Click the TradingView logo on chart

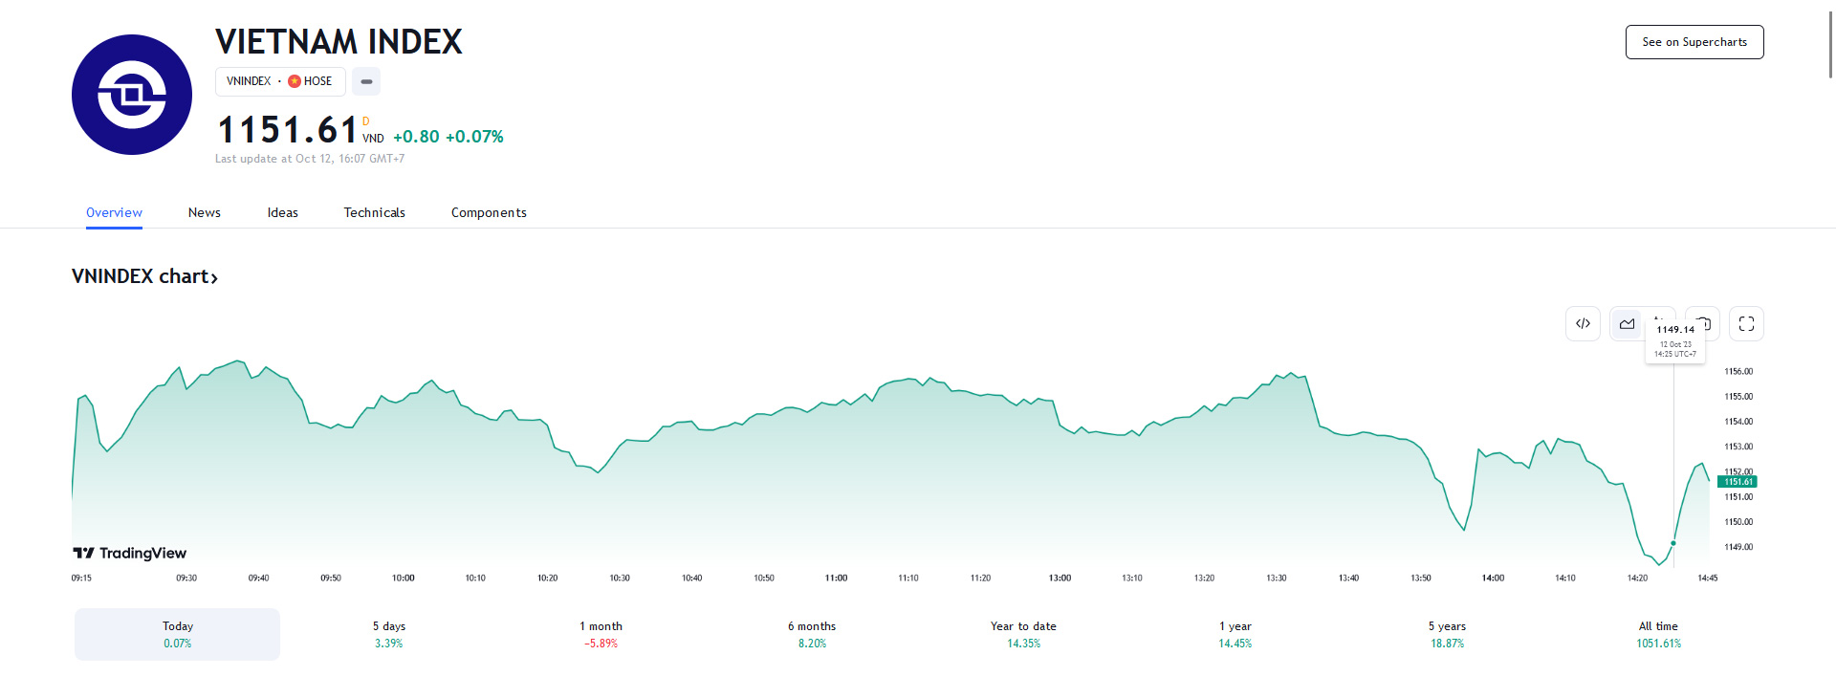coord(130,553)
